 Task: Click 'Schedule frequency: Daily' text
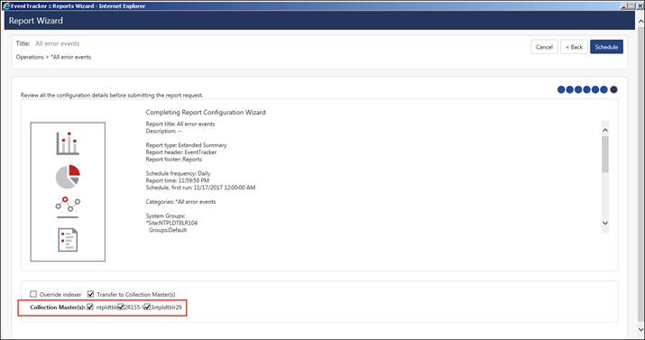tap(178, 173)
